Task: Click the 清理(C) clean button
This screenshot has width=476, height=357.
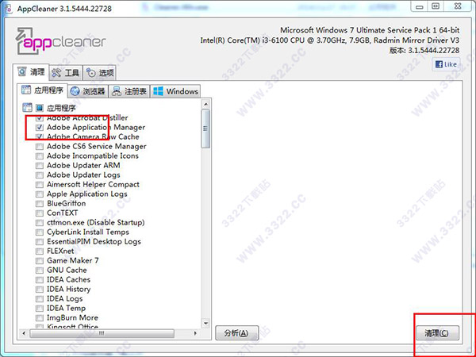Action: coord(437,333)
